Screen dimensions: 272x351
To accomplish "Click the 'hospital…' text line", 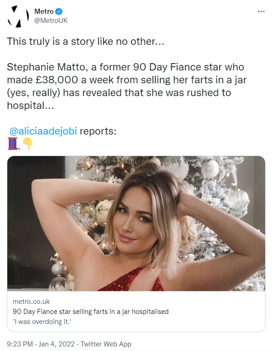I will click(x=31, y=105).
